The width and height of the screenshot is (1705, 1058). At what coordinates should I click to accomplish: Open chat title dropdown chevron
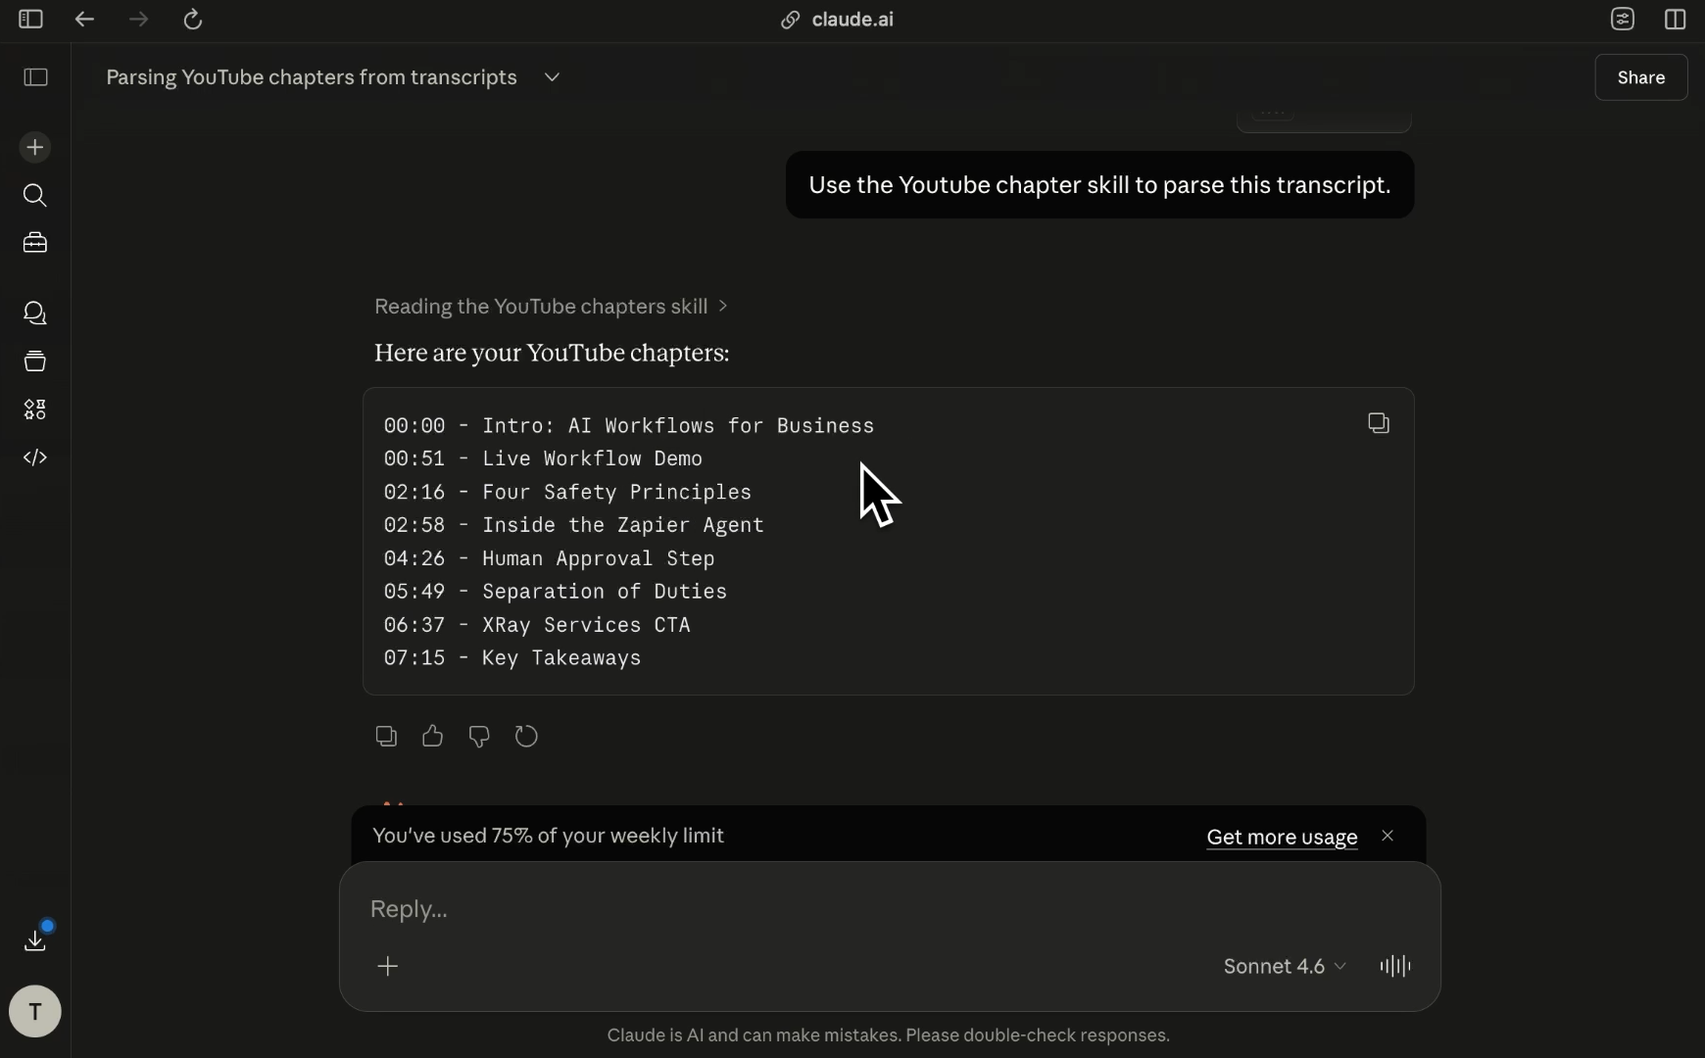point(553,77)
